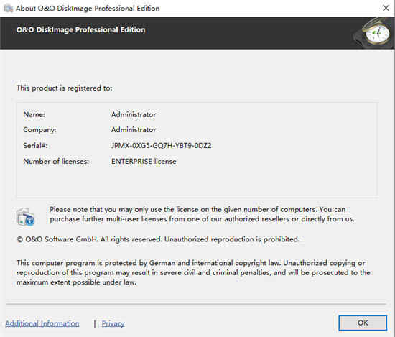
Task: Click the 'This product is registered to' label
Action: (x=65, y=88)
